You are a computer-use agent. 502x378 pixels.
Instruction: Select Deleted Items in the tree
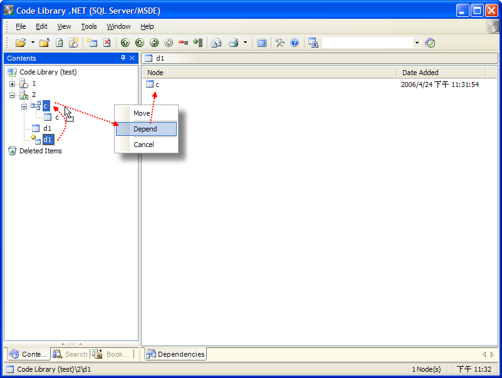coord(40,151)
